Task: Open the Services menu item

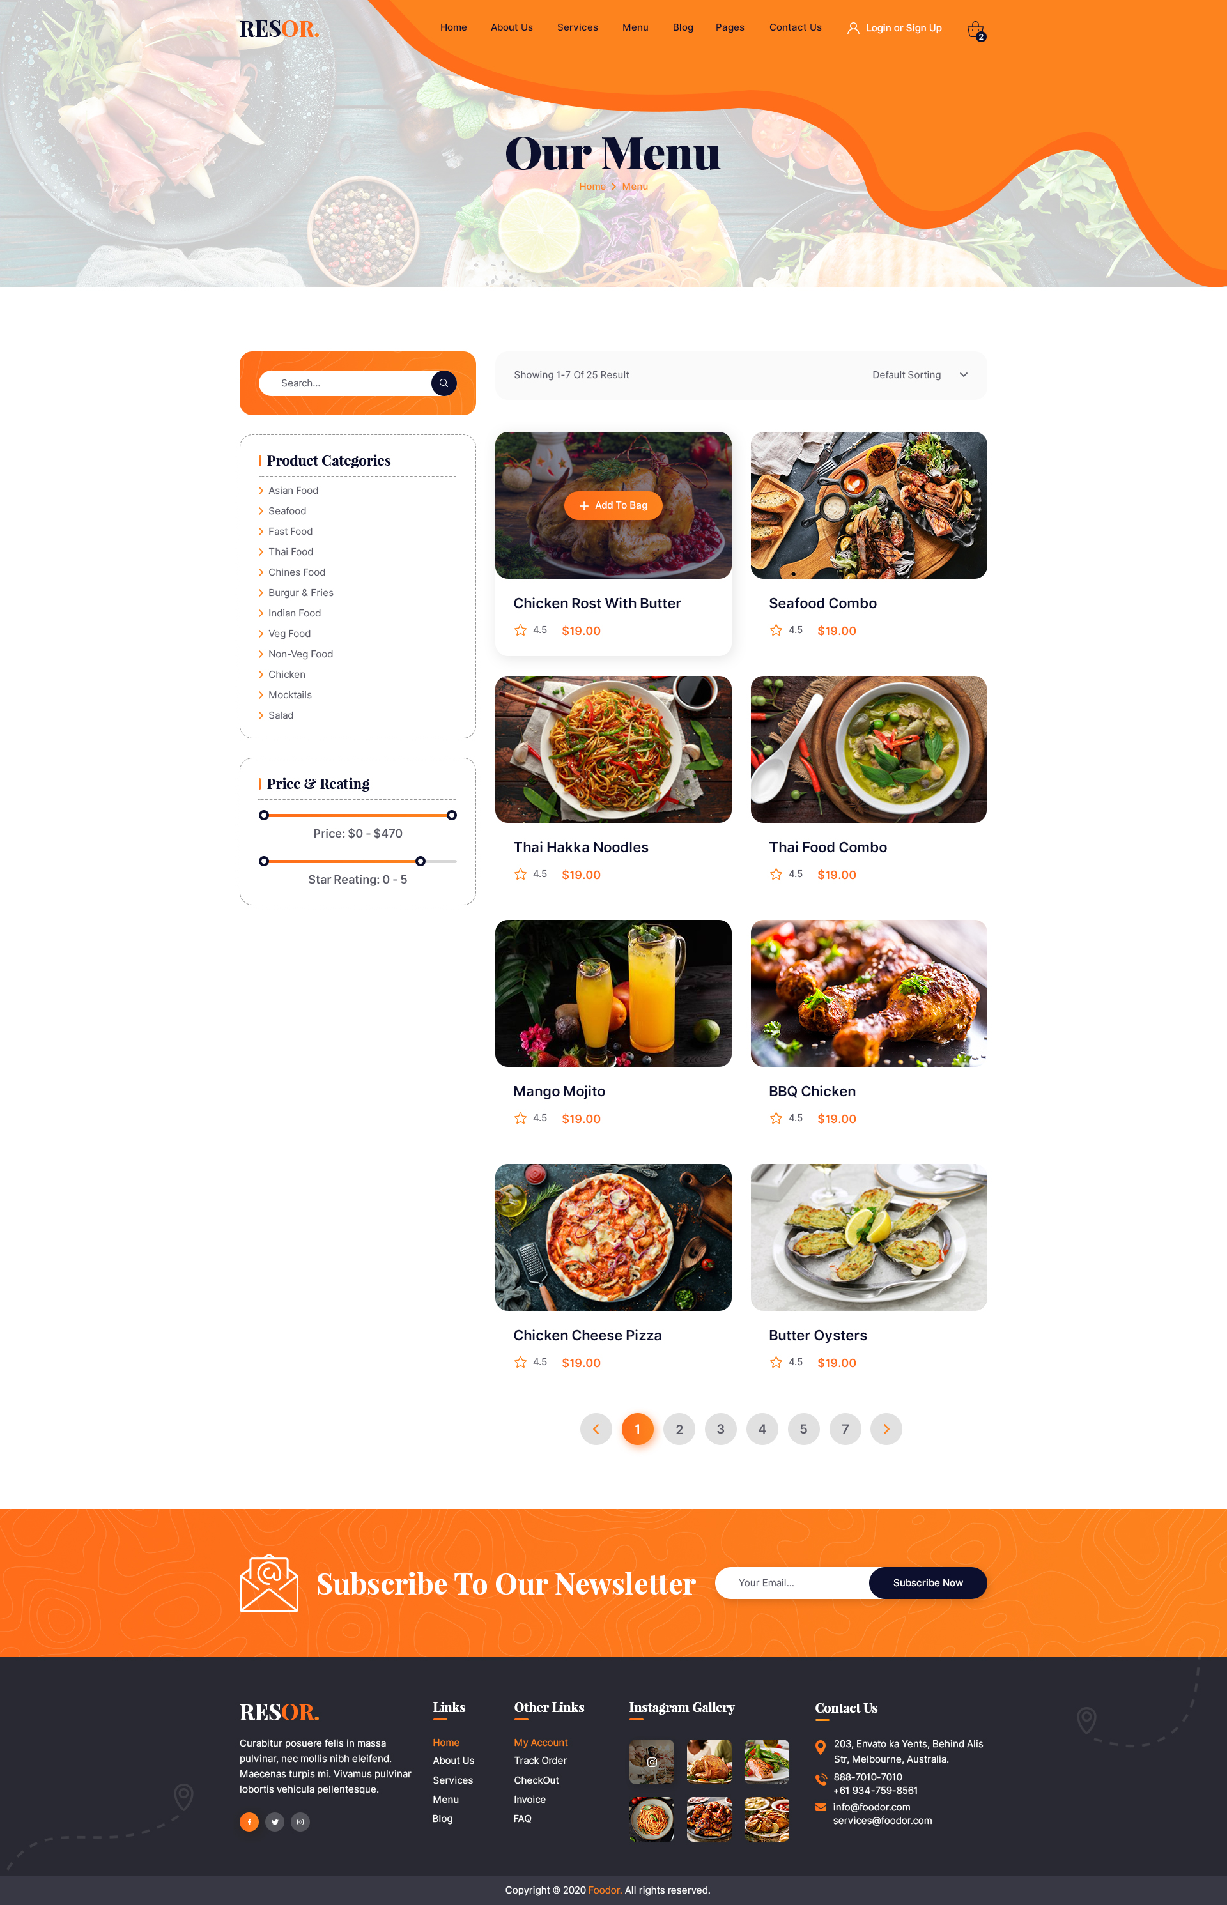Action: click(x=578, y=27)
